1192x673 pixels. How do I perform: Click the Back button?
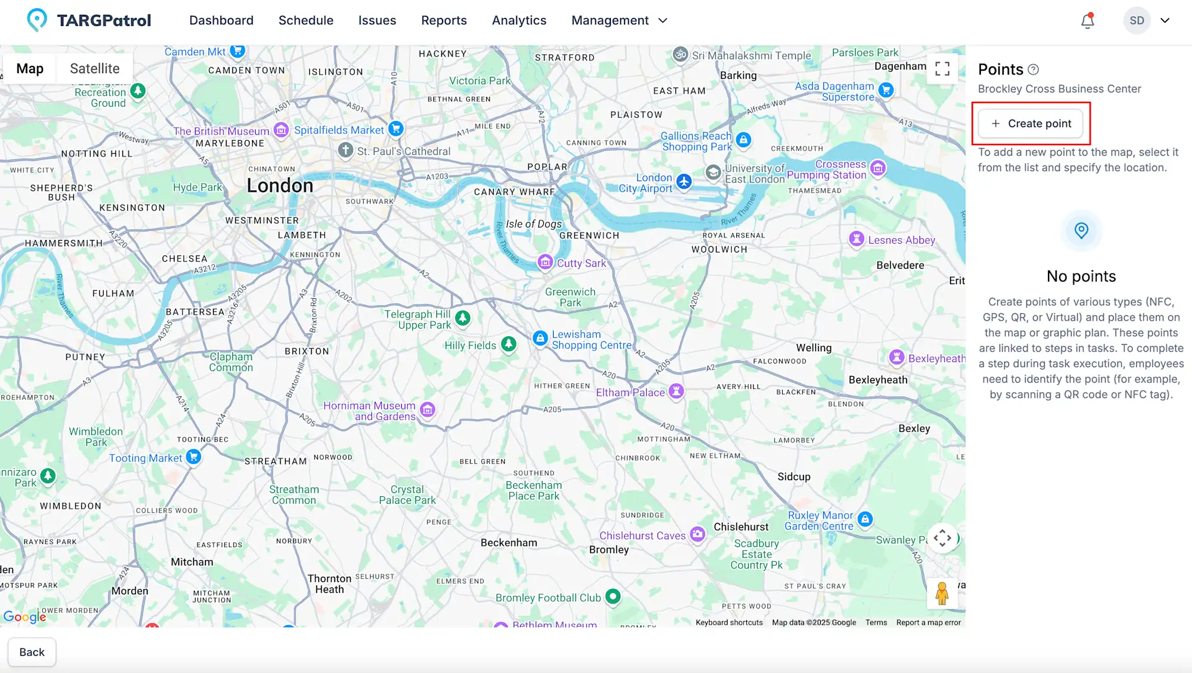coord(32,652)
